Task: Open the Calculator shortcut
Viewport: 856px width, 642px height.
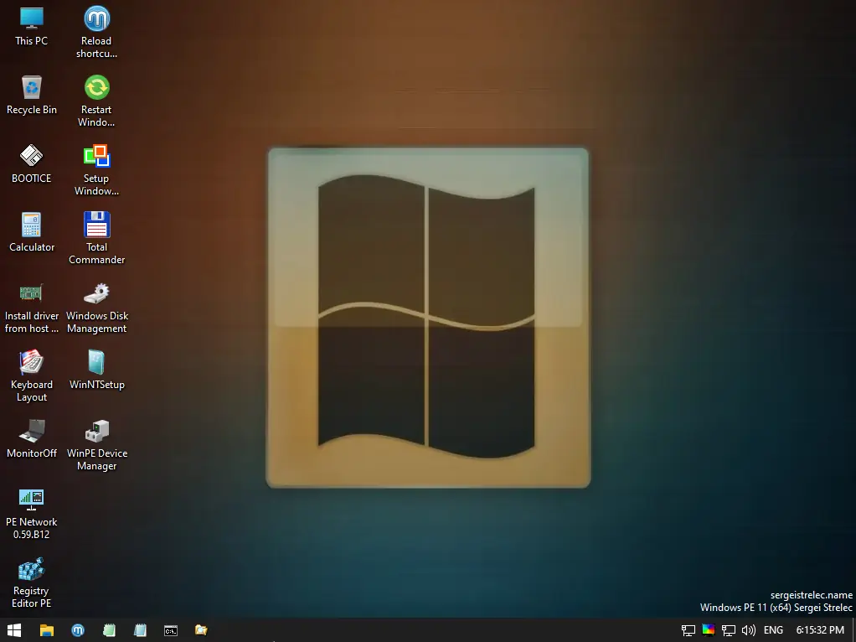Action: pyautogui.click(x=31, y=232)
